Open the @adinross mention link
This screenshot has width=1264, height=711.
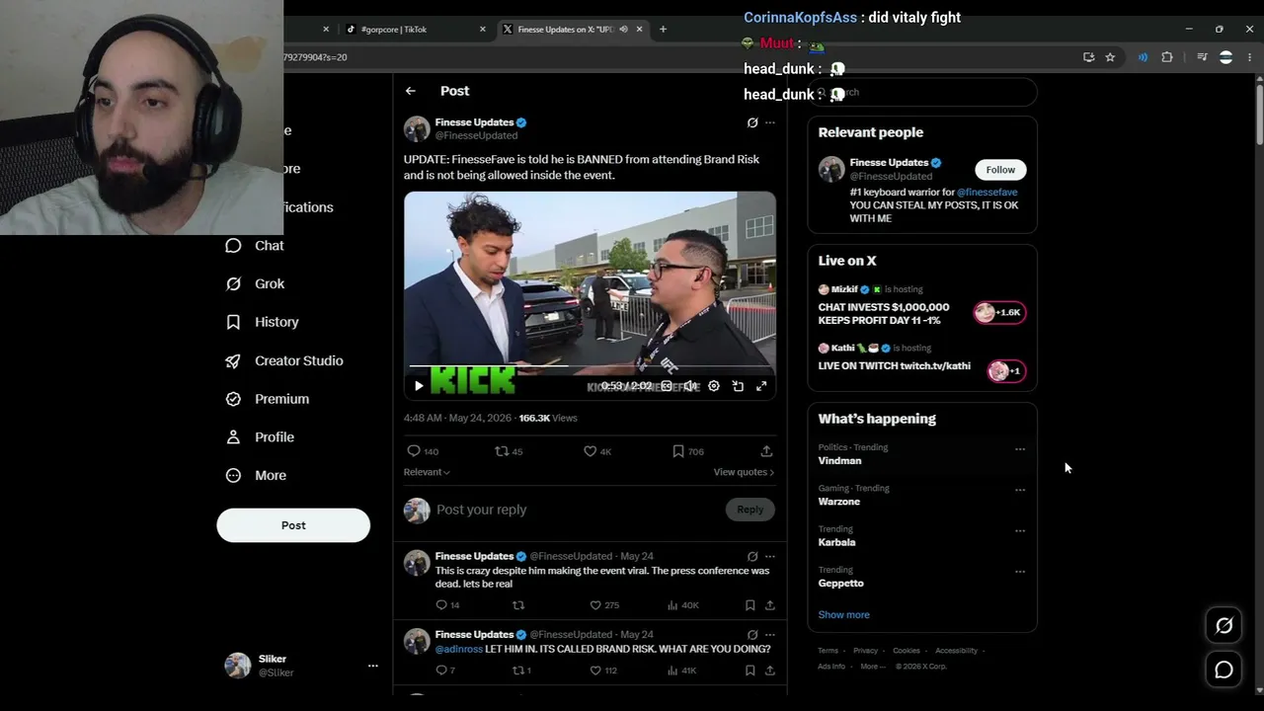(x=459, y=649)
